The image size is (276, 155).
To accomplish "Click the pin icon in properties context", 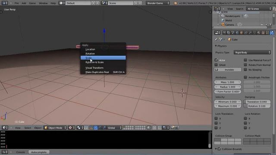I will tap(216, 39).
